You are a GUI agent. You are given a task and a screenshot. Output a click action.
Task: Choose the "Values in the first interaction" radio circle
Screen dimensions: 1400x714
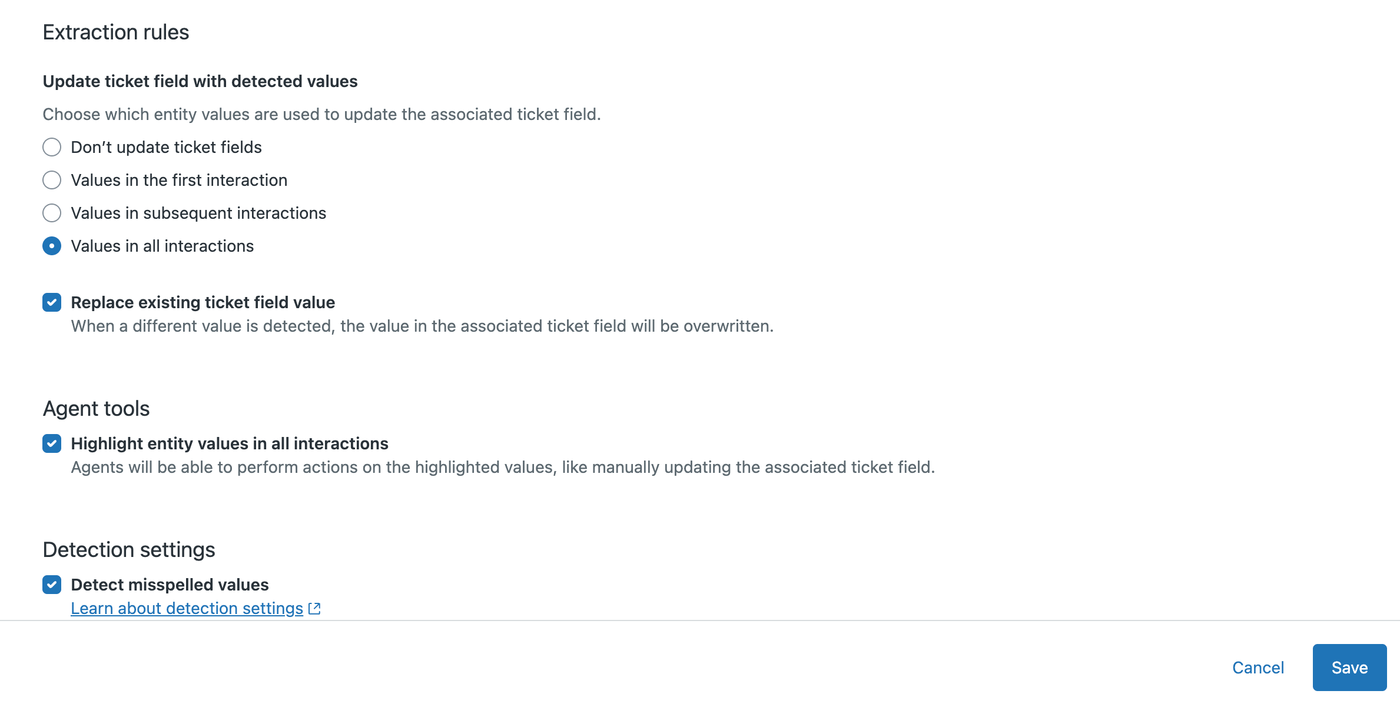(x=52, y=180)
